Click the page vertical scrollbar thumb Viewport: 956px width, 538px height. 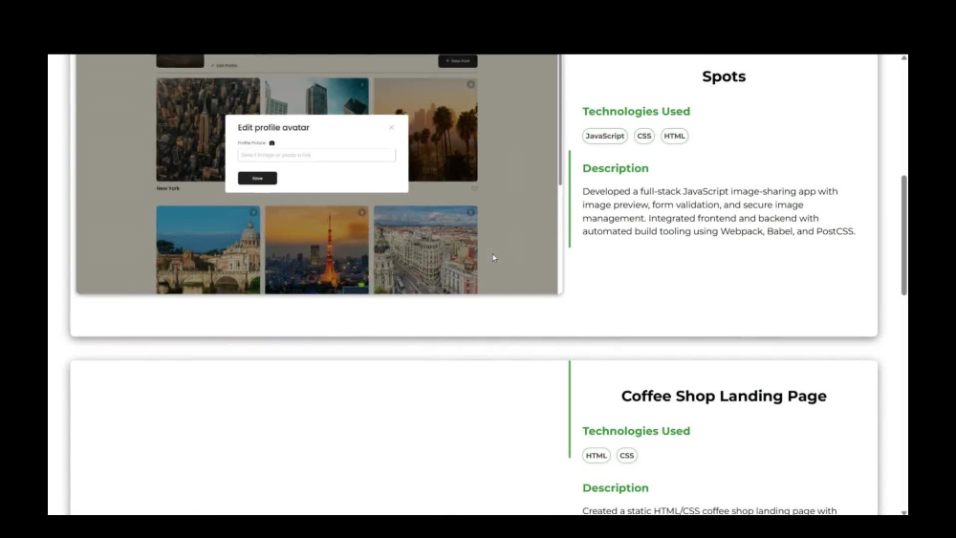click(904, 235)
